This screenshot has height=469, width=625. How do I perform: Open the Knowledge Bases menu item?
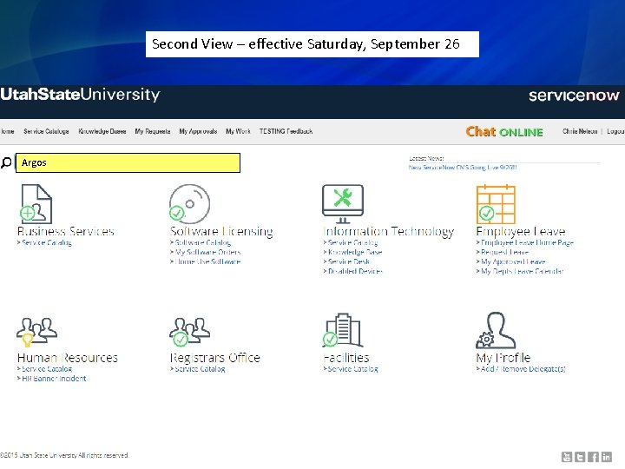(102, 131)
